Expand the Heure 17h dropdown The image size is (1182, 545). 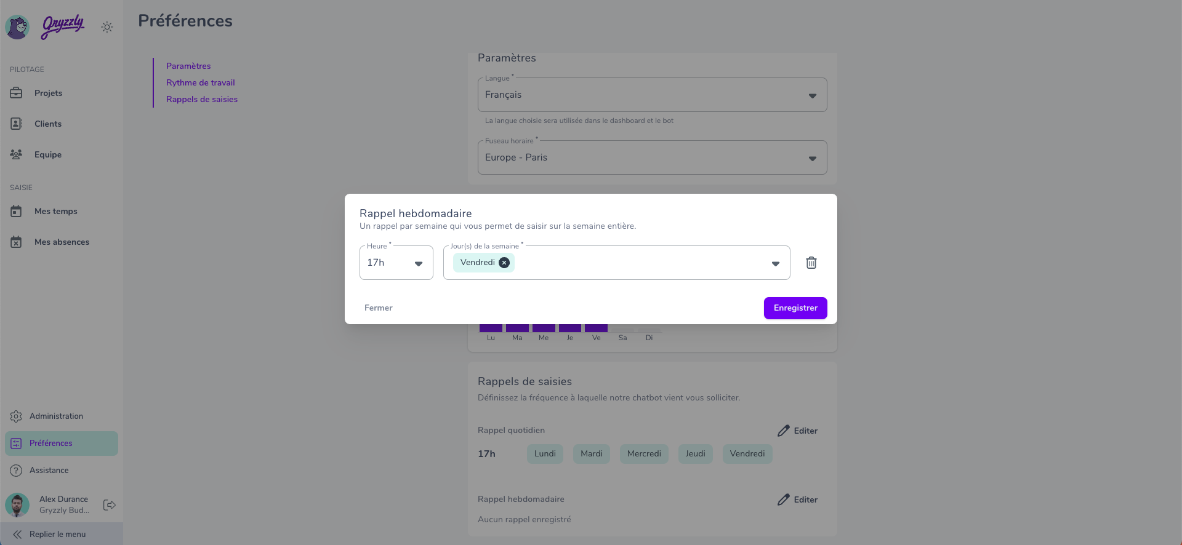pyautogui.click(x=396, y=263)
